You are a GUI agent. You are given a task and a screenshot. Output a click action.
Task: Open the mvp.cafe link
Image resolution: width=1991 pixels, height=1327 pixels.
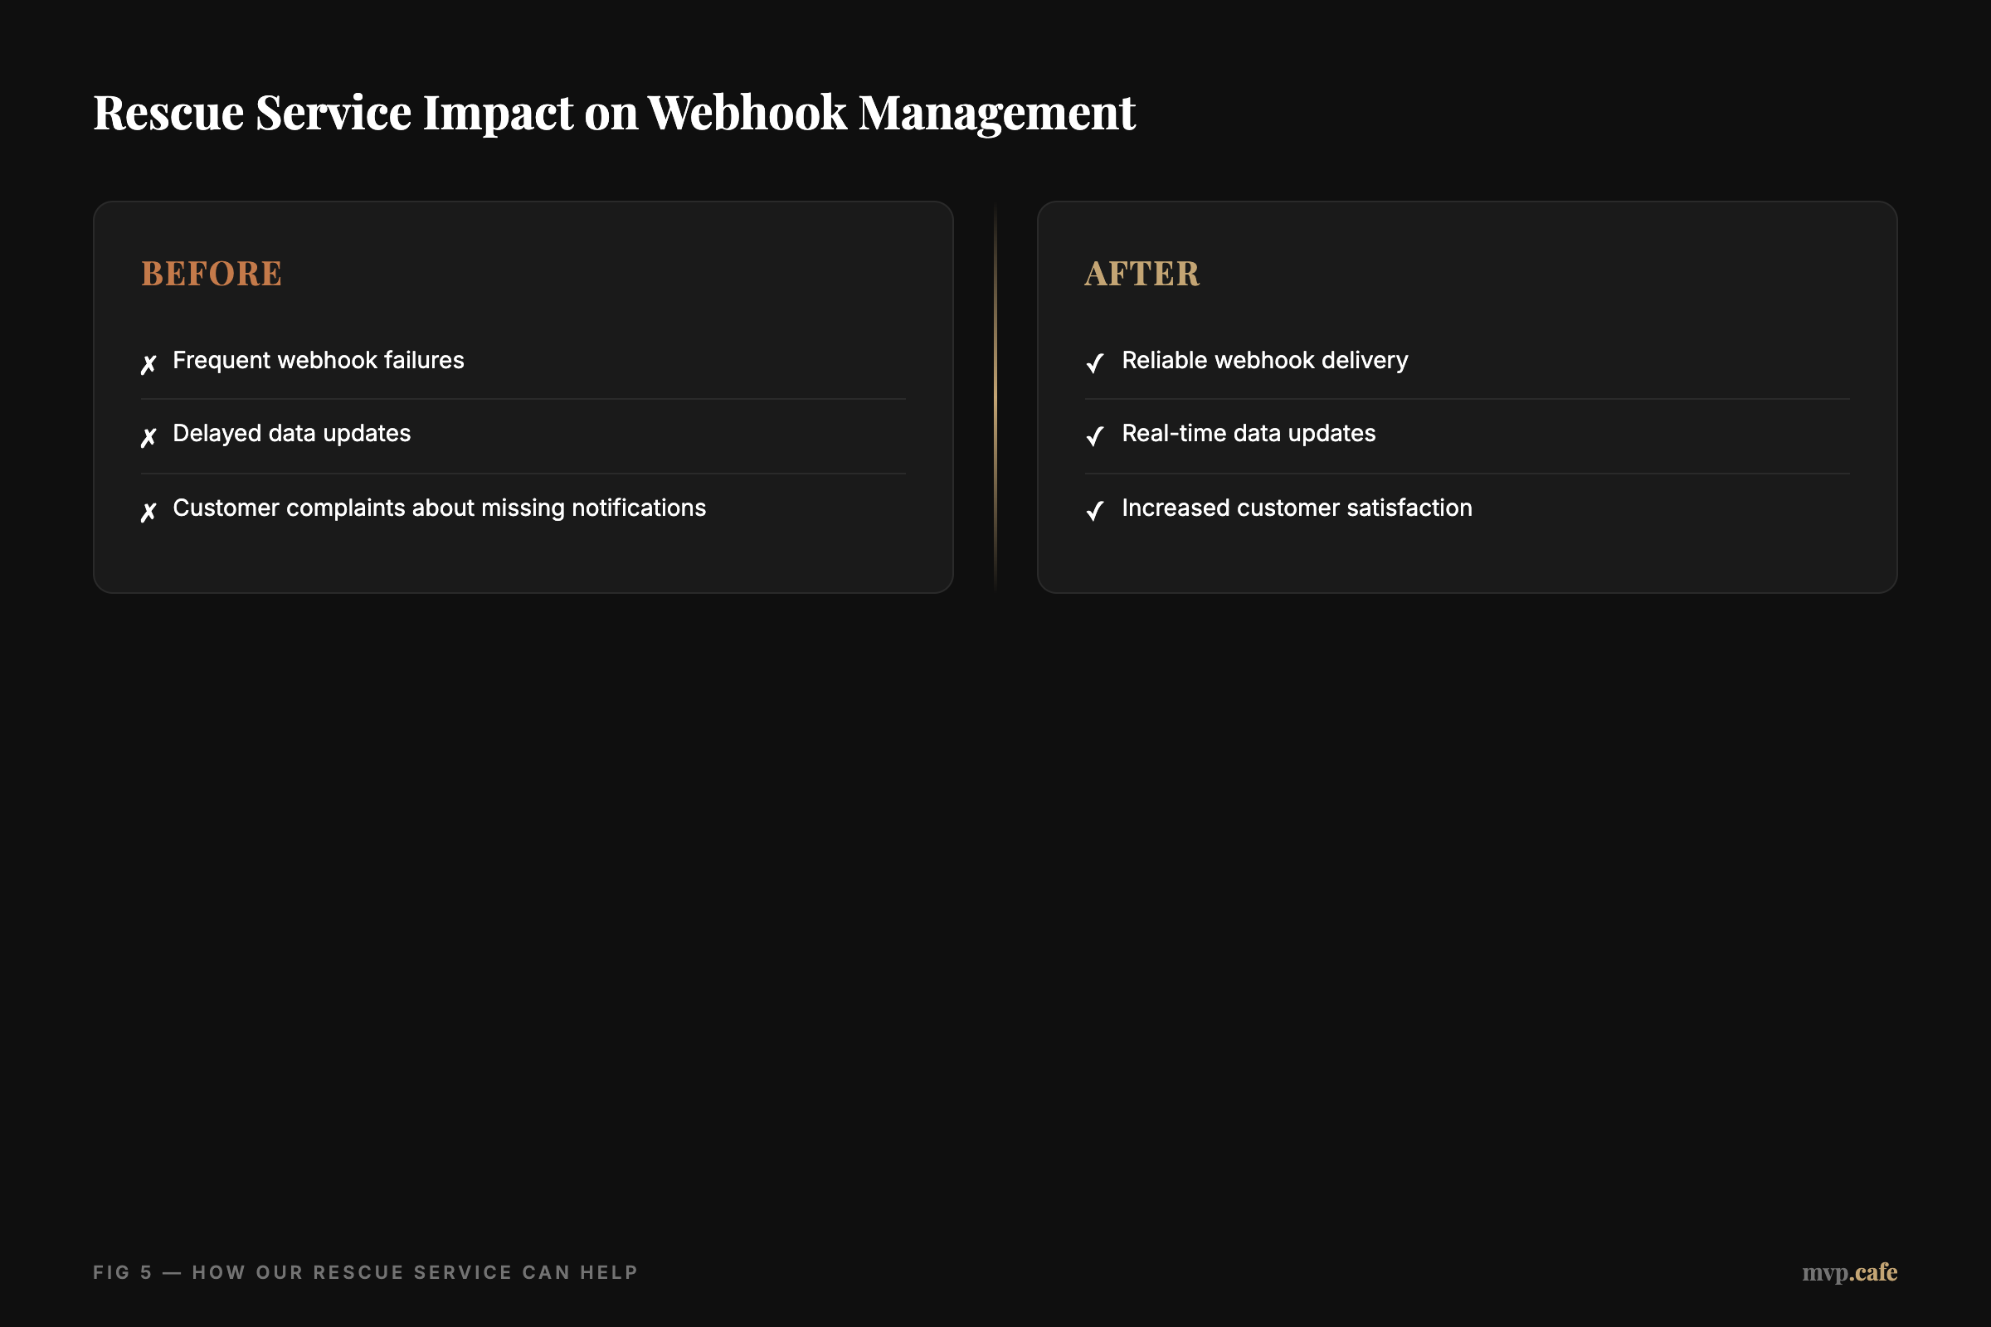click(x=1850, y=1273)
